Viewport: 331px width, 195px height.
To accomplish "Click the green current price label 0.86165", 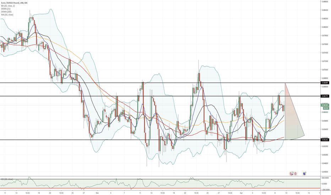I will (x=325, y=105).
